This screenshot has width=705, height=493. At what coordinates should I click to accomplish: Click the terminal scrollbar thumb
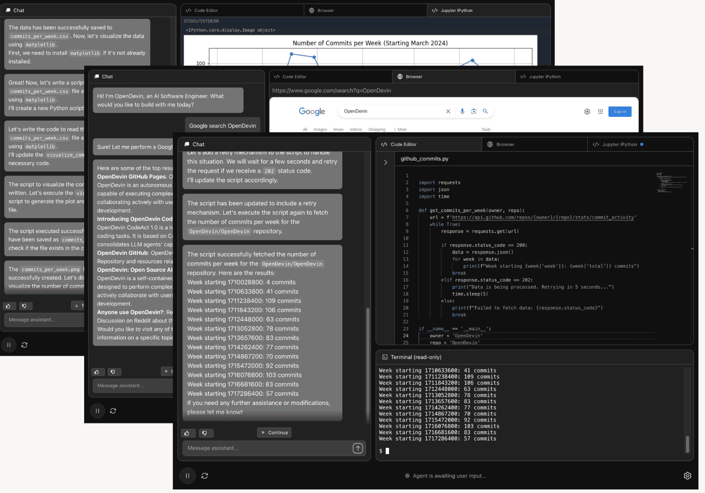[687, 444]
